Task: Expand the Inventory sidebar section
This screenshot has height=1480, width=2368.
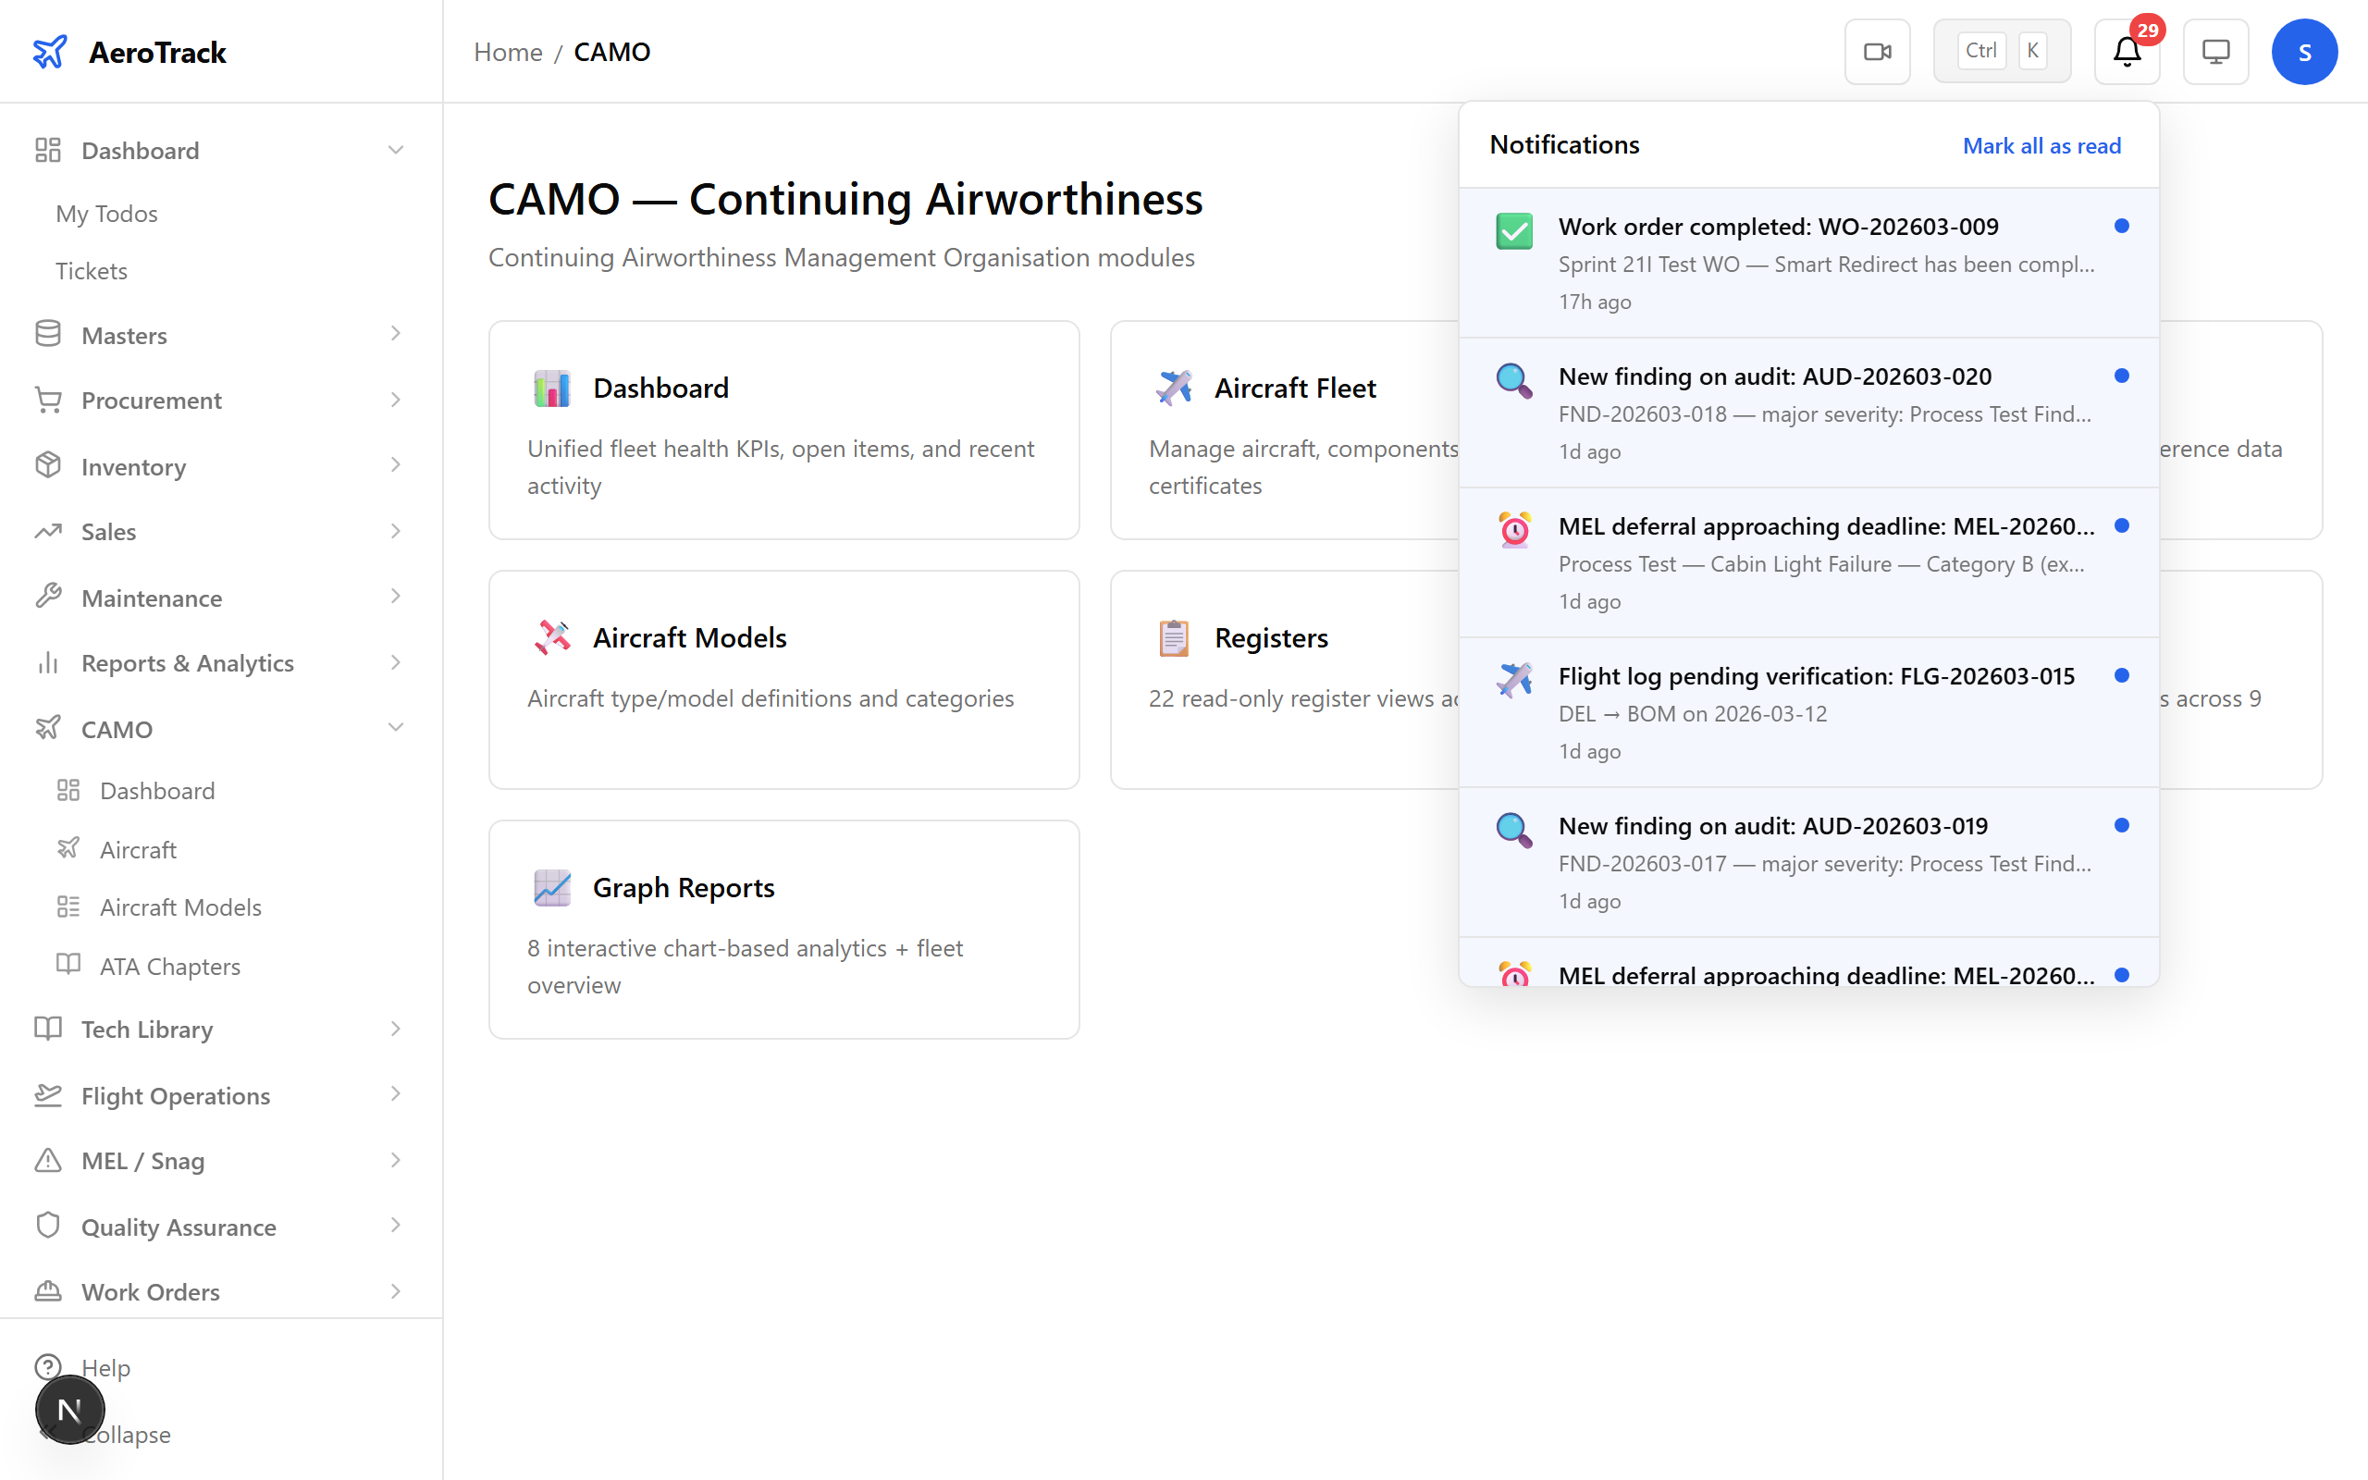Action: tap(395, 466)
